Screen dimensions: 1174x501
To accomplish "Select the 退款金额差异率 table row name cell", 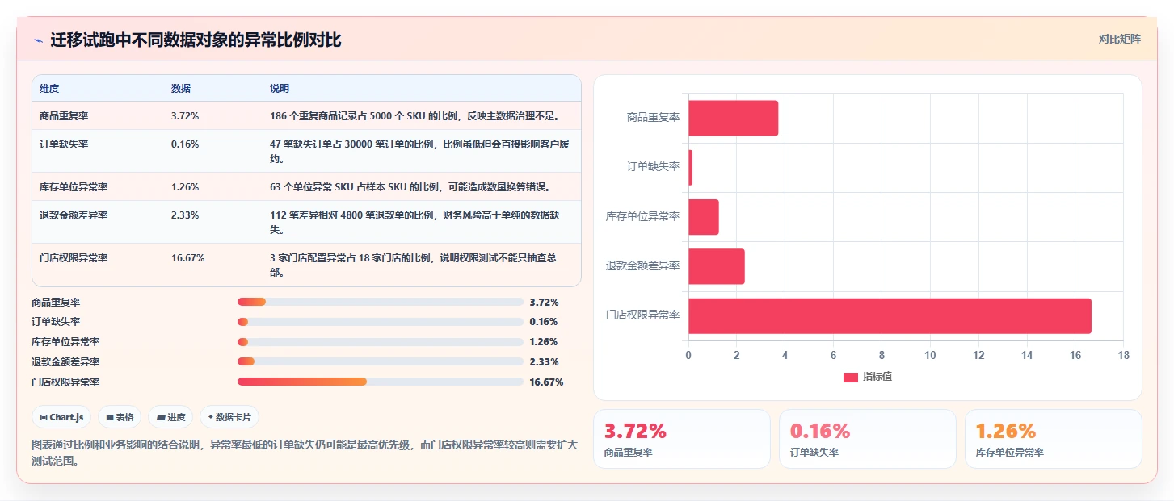I will pos(97,222).
